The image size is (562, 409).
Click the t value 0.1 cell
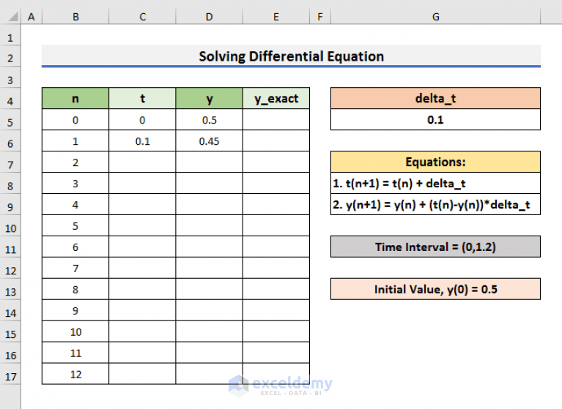(142, 141)
